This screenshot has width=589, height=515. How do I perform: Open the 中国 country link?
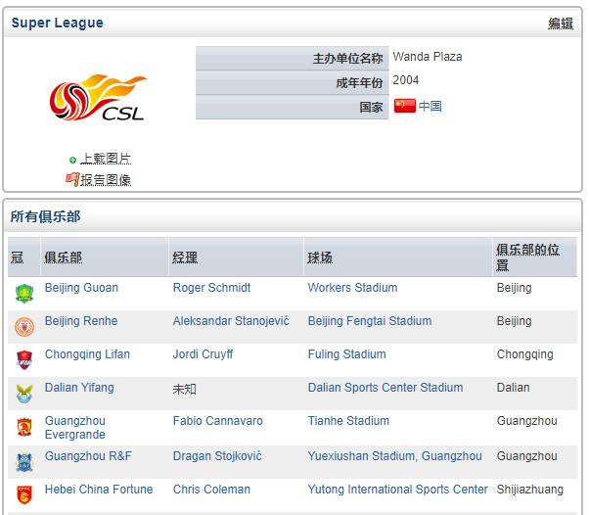click(x=430, y=106)
